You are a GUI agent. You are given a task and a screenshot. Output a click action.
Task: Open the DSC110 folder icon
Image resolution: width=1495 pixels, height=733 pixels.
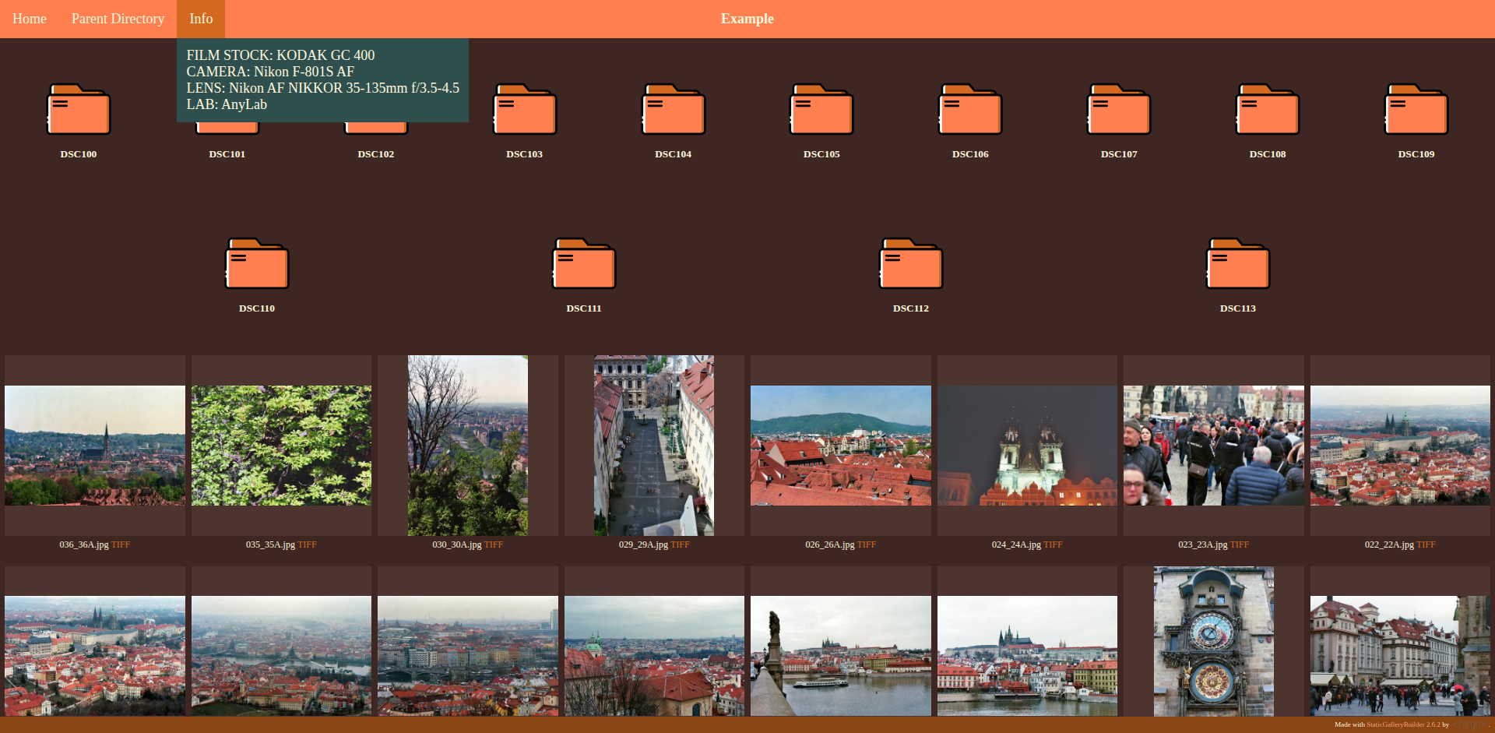[x=257, y=264]
